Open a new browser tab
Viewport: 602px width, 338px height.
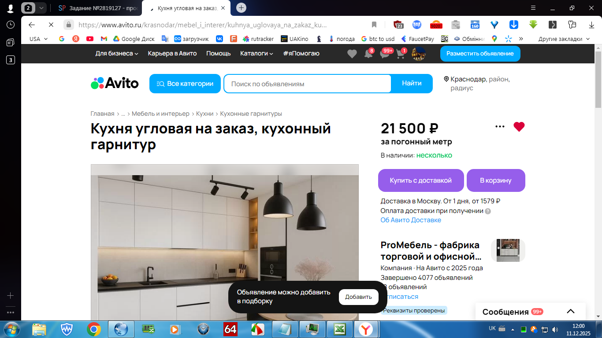(241, 8)
